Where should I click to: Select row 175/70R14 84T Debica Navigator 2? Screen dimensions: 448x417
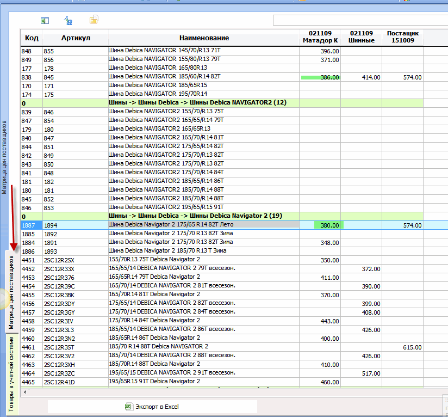tap(222, 321)
